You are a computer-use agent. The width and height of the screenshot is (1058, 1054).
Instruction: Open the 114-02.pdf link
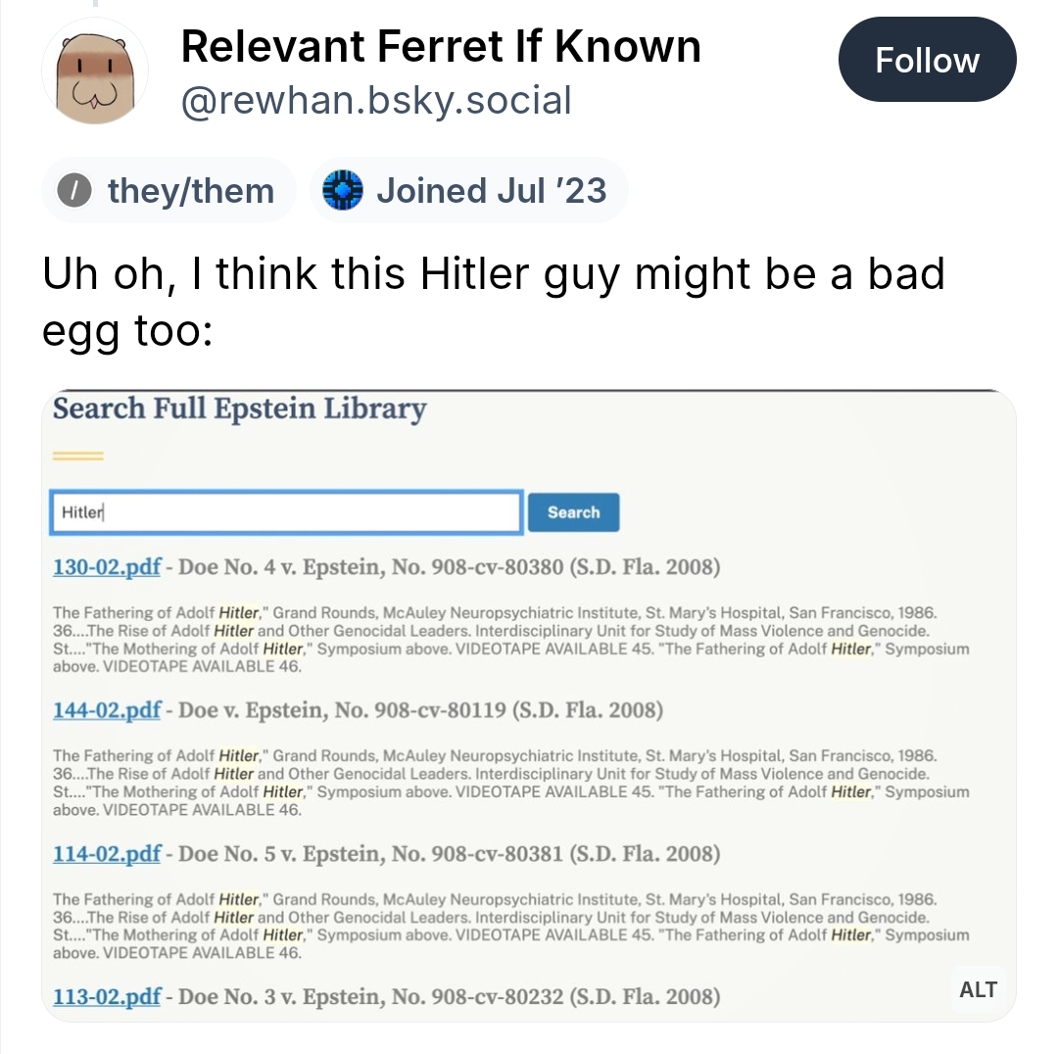(x=107, y=853)
